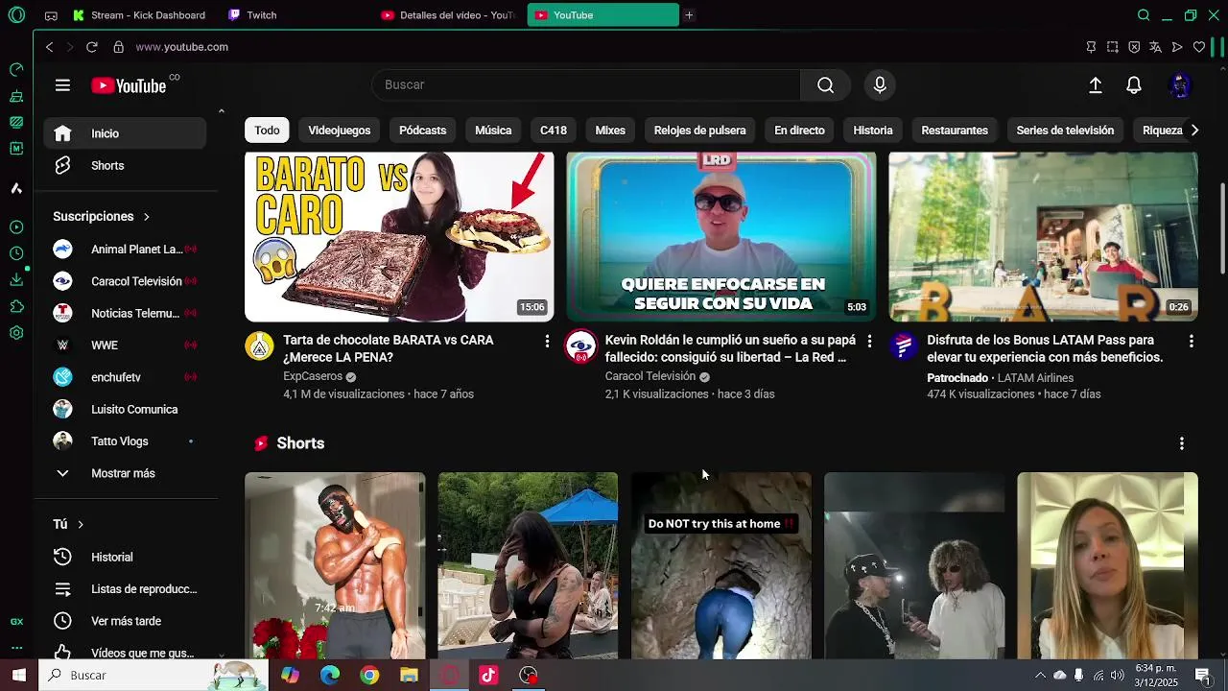Open TikTok app from the taskbar
This screenshot has height=691, width=1228.
488,676
